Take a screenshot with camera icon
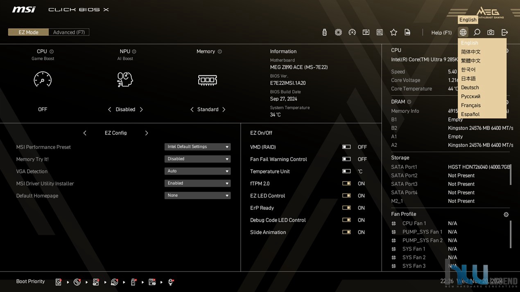The width and height of the screenshot is (520, 292). (491, 32)
